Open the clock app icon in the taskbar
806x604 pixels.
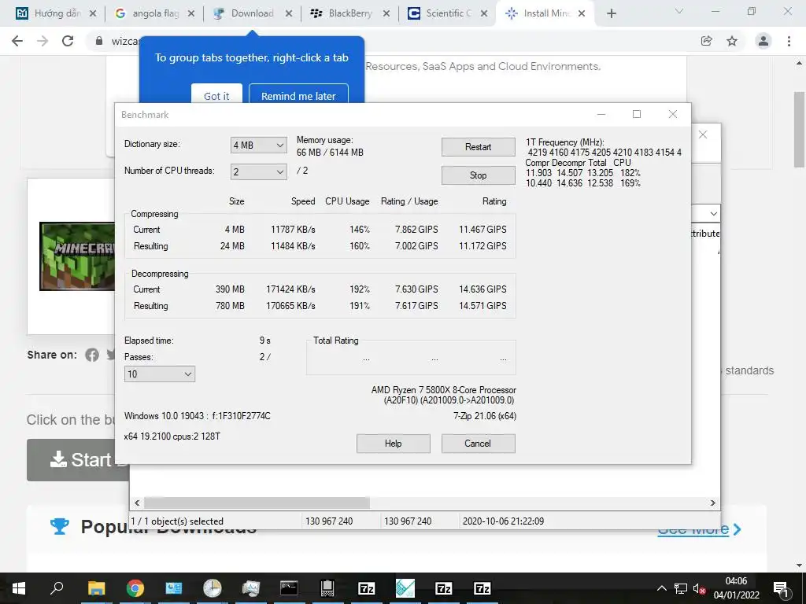[212, 588]
